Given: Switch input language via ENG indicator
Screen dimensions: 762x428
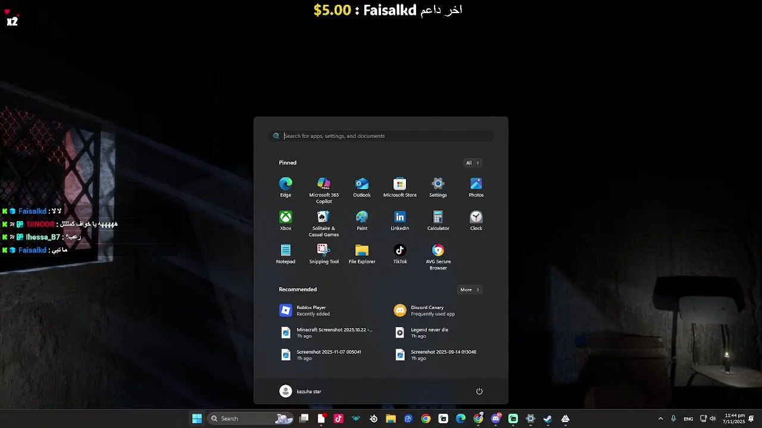Looking at the screenshot, I should 688,418.
